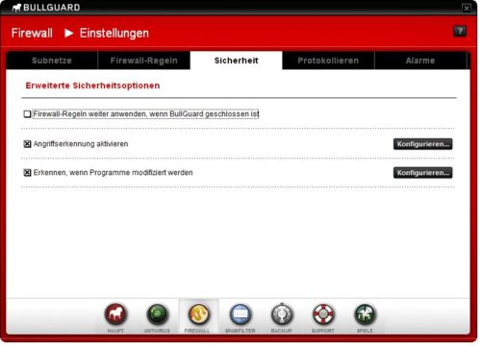Open the Backup section icon
Viewport: 481px width, 346px height.
click(282, 314)
